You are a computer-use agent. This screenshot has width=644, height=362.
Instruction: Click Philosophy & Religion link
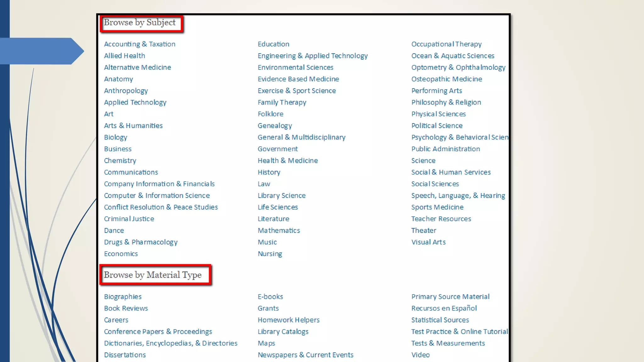446,102
